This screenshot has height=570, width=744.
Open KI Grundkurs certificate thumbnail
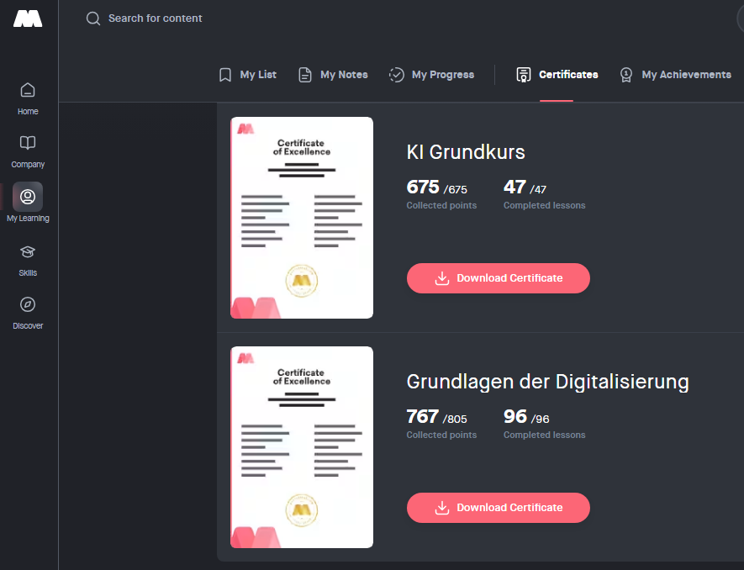302,218
